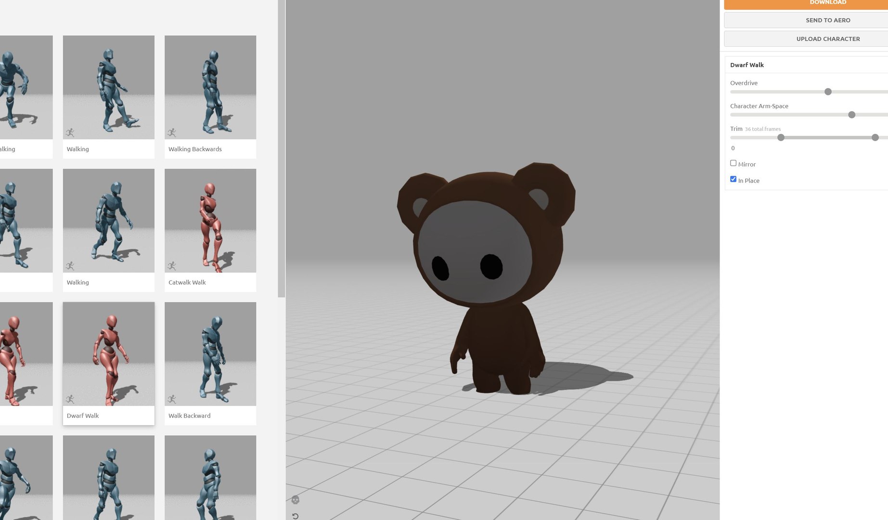Enable the Mirror checkbox
Screen dimensions: 888x520
click(734, 163)
